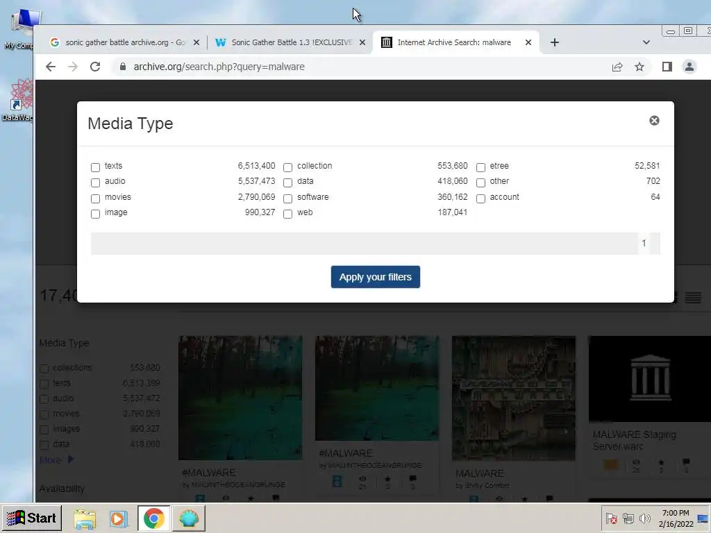711x533 pixels.
Task: Click the security alert tray icon
Action: tap(611, 518)
